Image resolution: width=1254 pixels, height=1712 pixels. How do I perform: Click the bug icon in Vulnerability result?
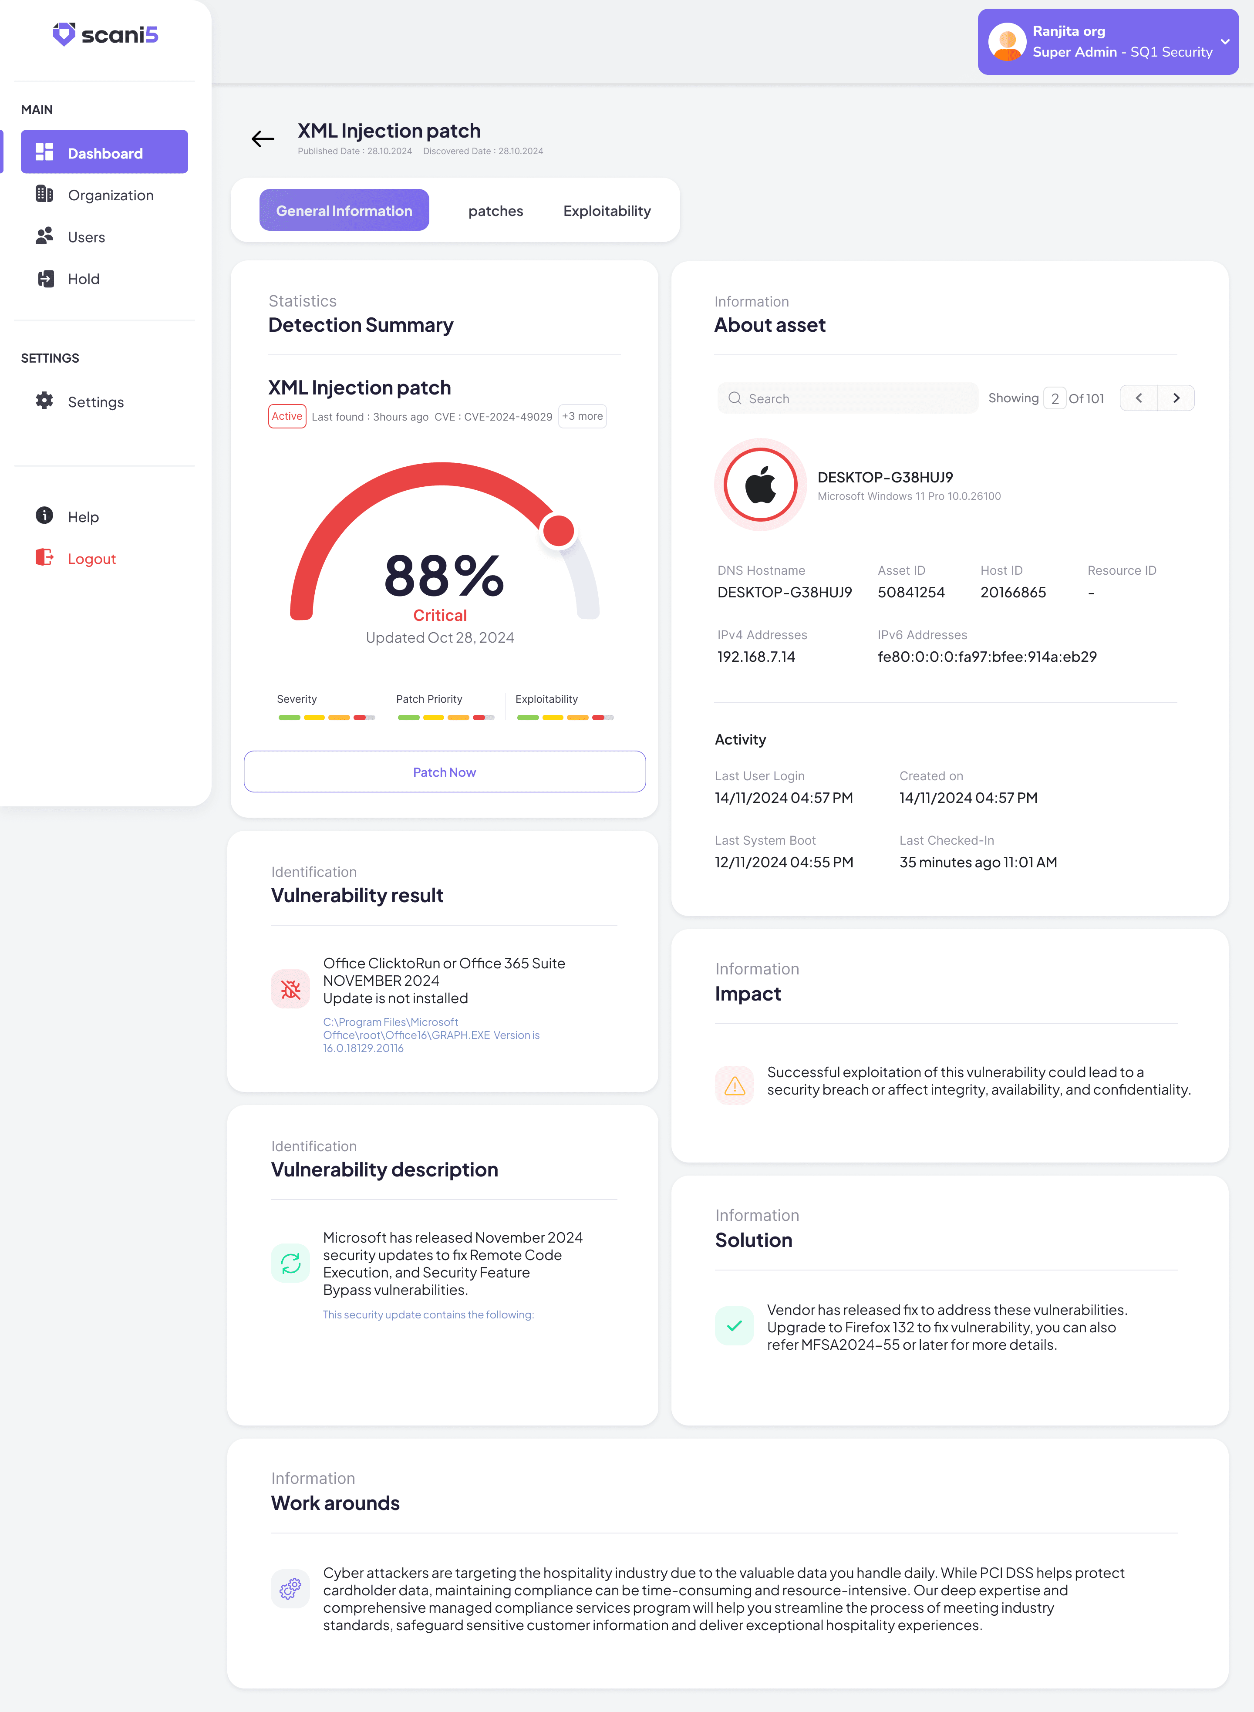(x=291, y=989)
